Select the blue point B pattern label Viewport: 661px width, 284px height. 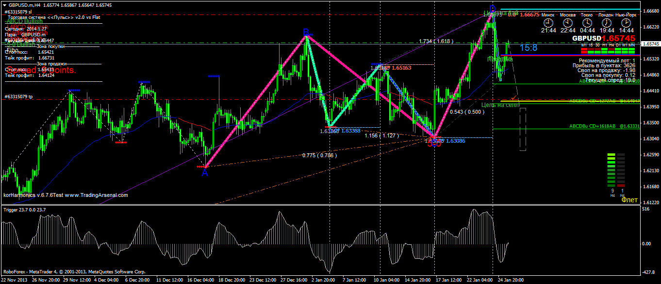pyautogui.click(x=306, y=32)
